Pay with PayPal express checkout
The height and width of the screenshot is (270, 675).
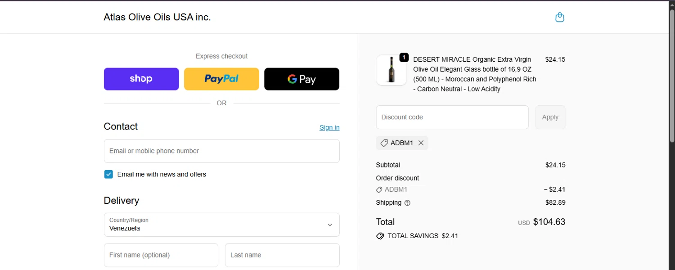[x=221, y=79]
